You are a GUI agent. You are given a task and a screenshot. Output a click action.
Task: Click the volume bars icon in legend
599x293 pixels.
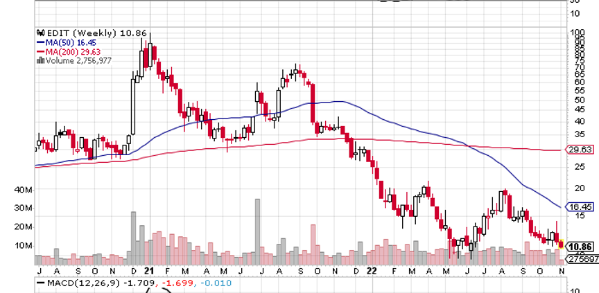point(40,60)
